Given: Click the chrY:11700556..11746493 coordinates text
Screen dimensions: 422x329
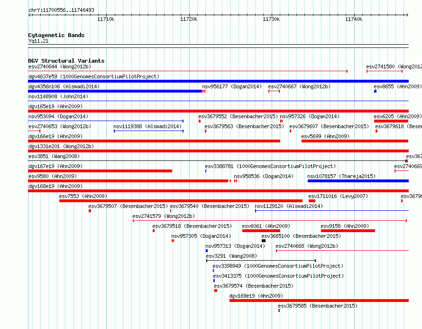Looking at the screenshot, I should 61,10.
